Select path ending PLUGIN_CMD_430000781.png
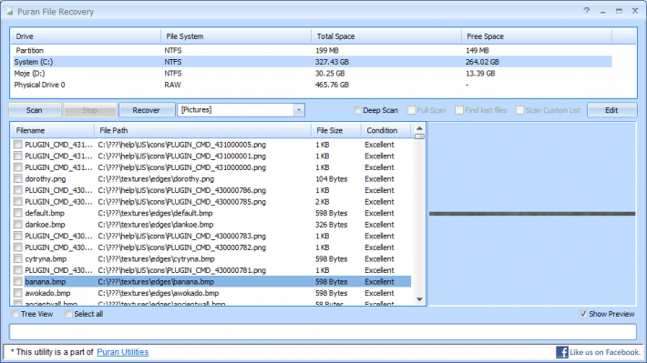Screen dimensions: 647x363 coord(182,270)
